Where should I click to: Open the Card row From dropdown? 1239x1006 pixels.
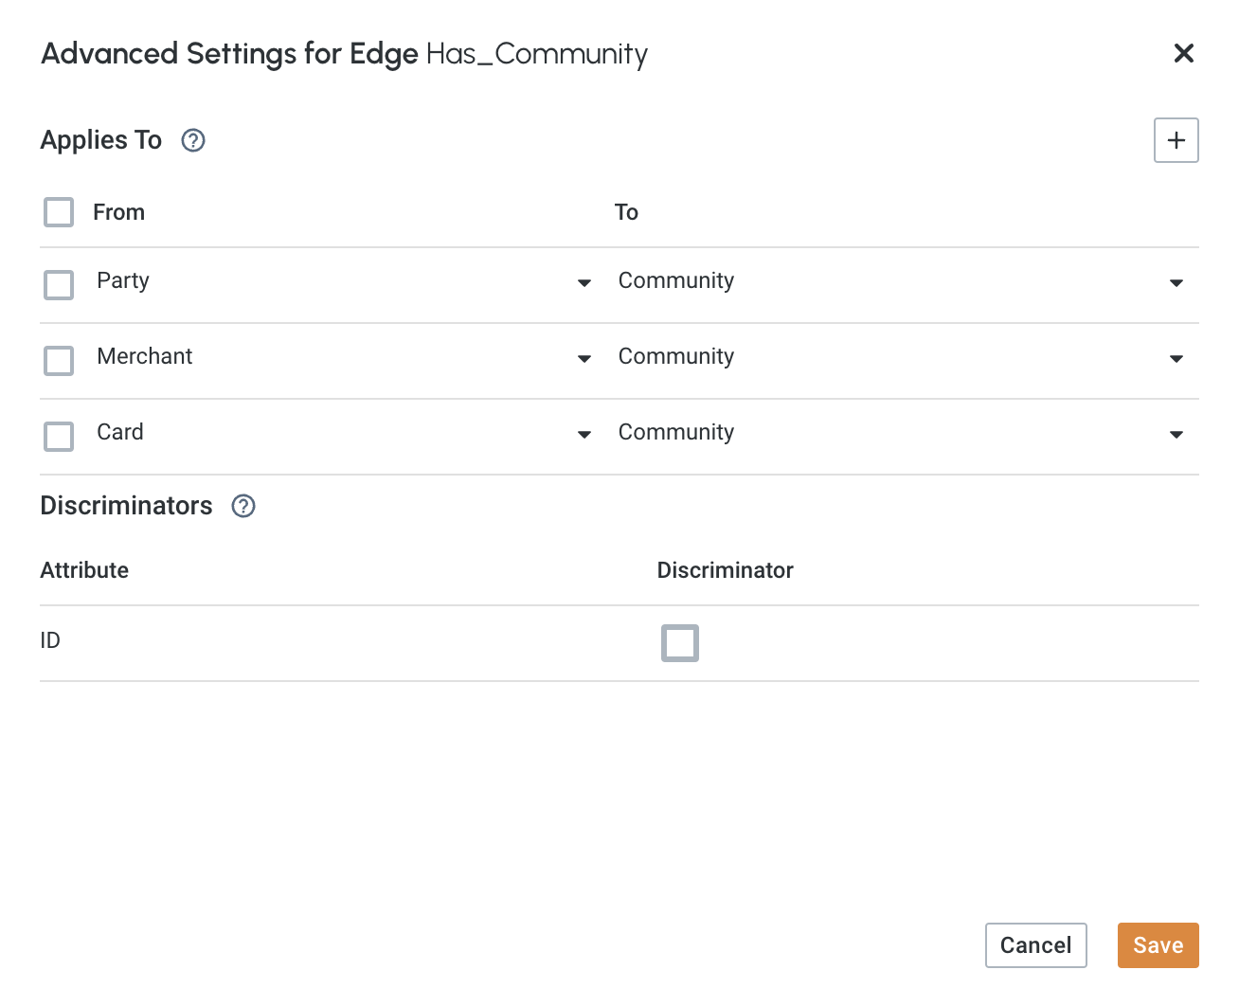pos(584,435)
